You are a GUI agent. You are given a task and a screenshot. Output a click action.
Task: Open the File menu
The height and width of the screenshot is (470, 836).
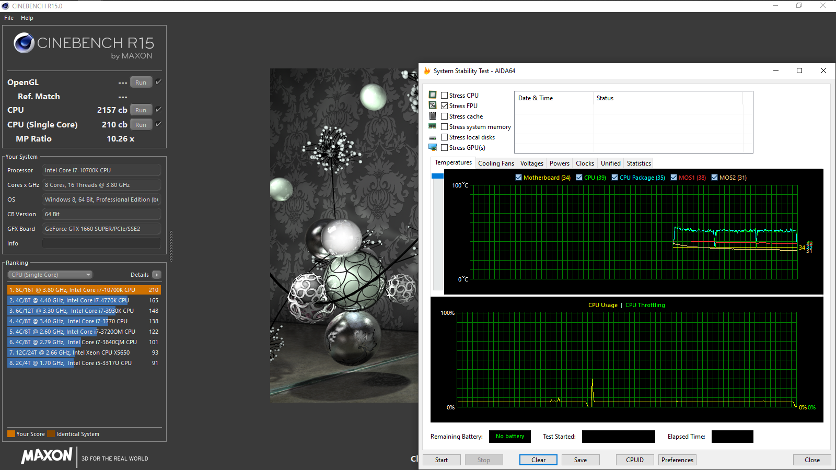coord(9,18)
